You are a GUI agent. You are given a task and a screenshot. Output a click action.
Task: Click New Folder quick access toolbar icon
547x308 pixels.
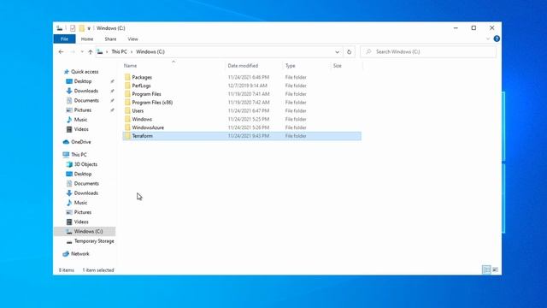point(82,28)
